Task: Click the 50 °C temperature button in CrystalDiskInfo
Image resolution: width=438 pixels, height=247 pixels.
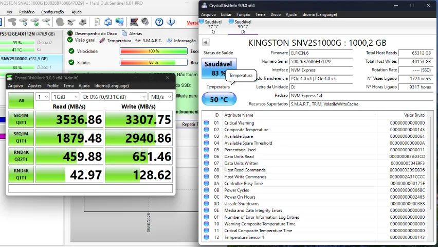Action: (x=219, y=99)
